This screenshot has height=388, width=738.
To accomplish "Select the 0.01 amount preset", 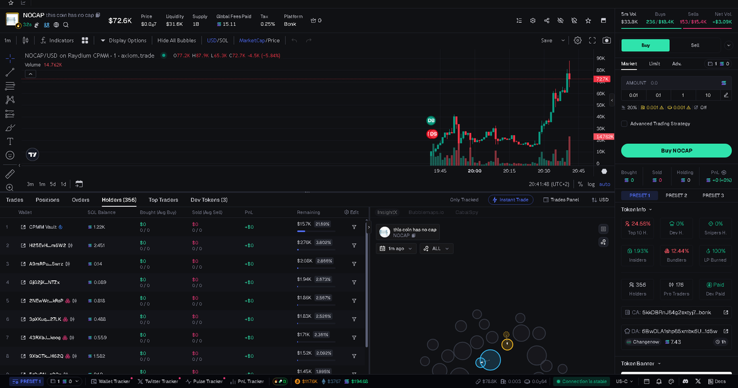I will (633, 95).
